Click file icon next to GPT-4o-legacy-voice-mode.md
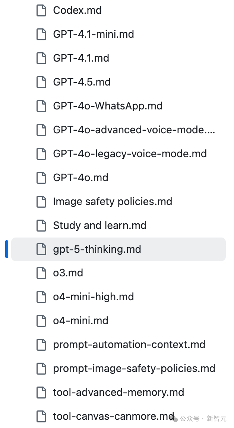 tap(41, 153)
